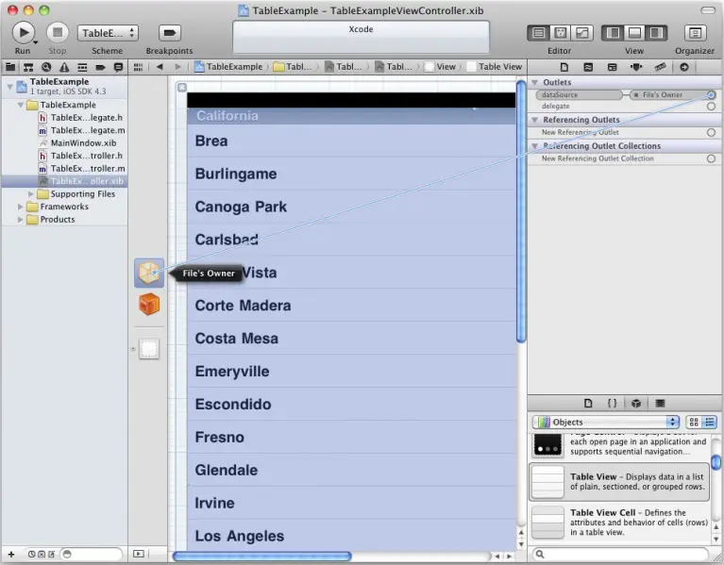
Task: Open the Object library cube tab
Action: click(636, 403)
